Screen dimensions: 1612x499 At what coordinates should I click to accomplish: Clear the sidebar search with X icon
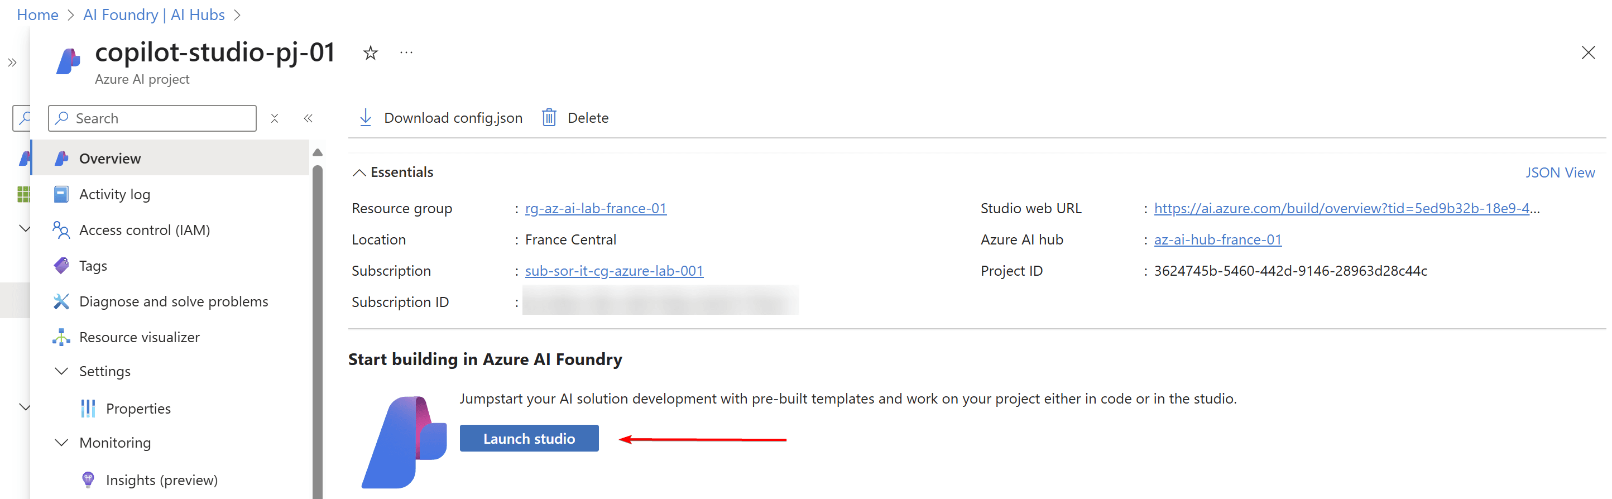(x=274, y=118)
